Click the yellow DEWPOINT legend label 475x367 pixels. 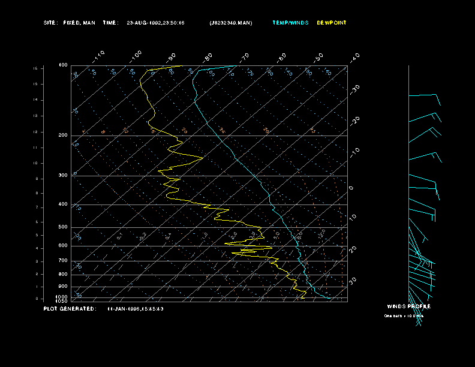click(332, 23)
